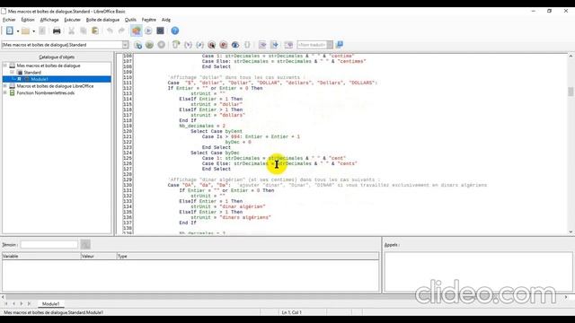Open the recent documents dropdown arrow
The height and width of the screenshot is (323, 575).
coord(33,31)
